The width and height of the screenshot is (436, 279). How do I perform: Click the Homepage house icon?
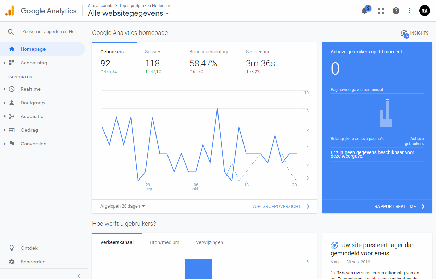click(12, 49)
